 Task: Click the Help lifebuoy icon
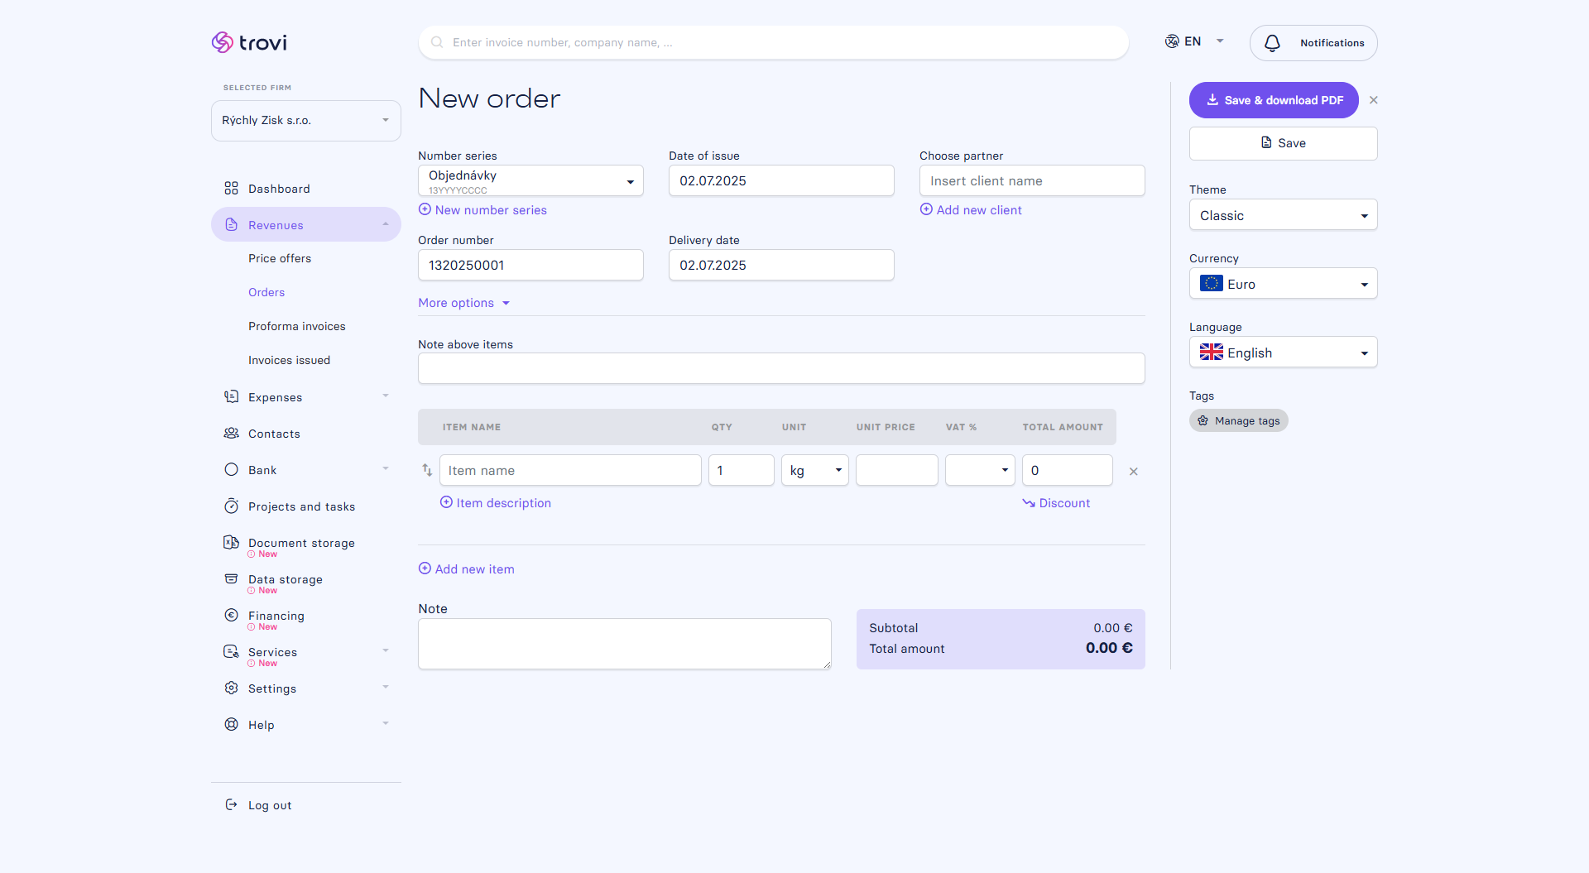click(x=231, y=724)
